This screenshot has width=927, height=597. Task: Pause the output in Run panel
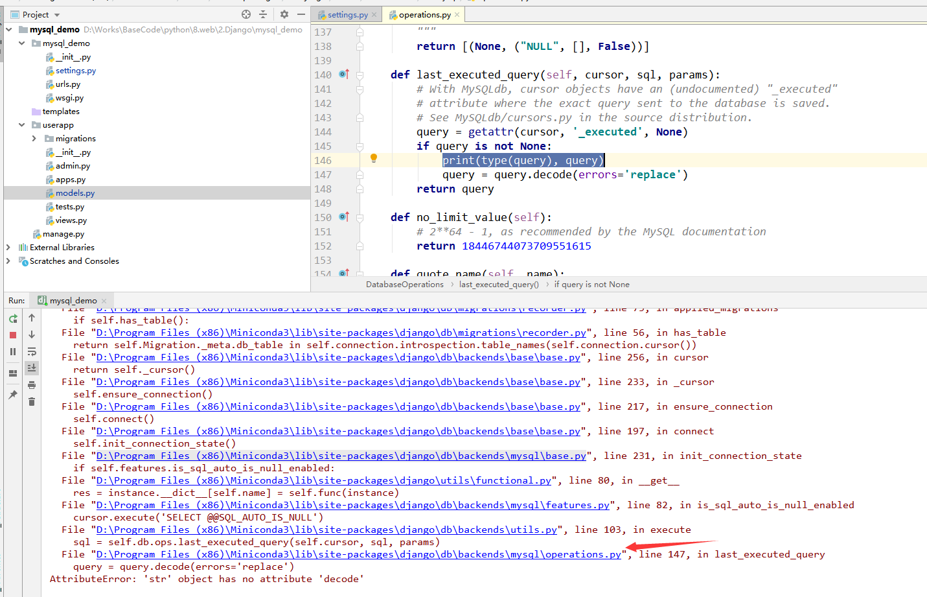13,351
